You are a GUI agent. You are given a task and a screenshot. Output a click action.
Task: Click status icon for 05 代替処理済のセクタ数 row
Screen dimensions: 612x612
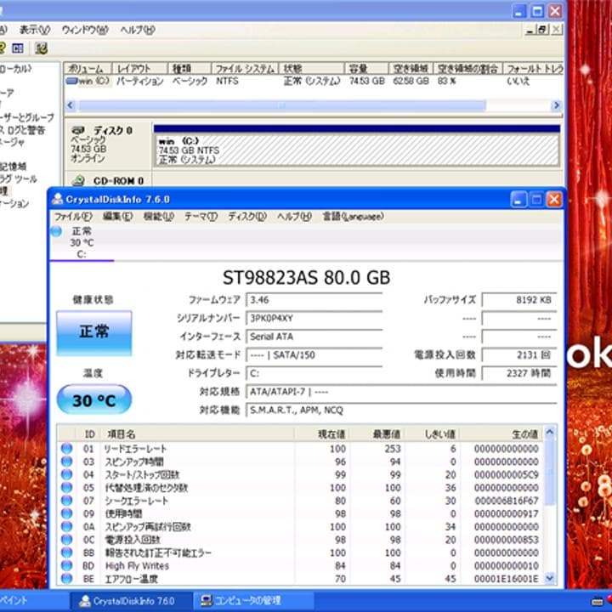coord(67,487)
